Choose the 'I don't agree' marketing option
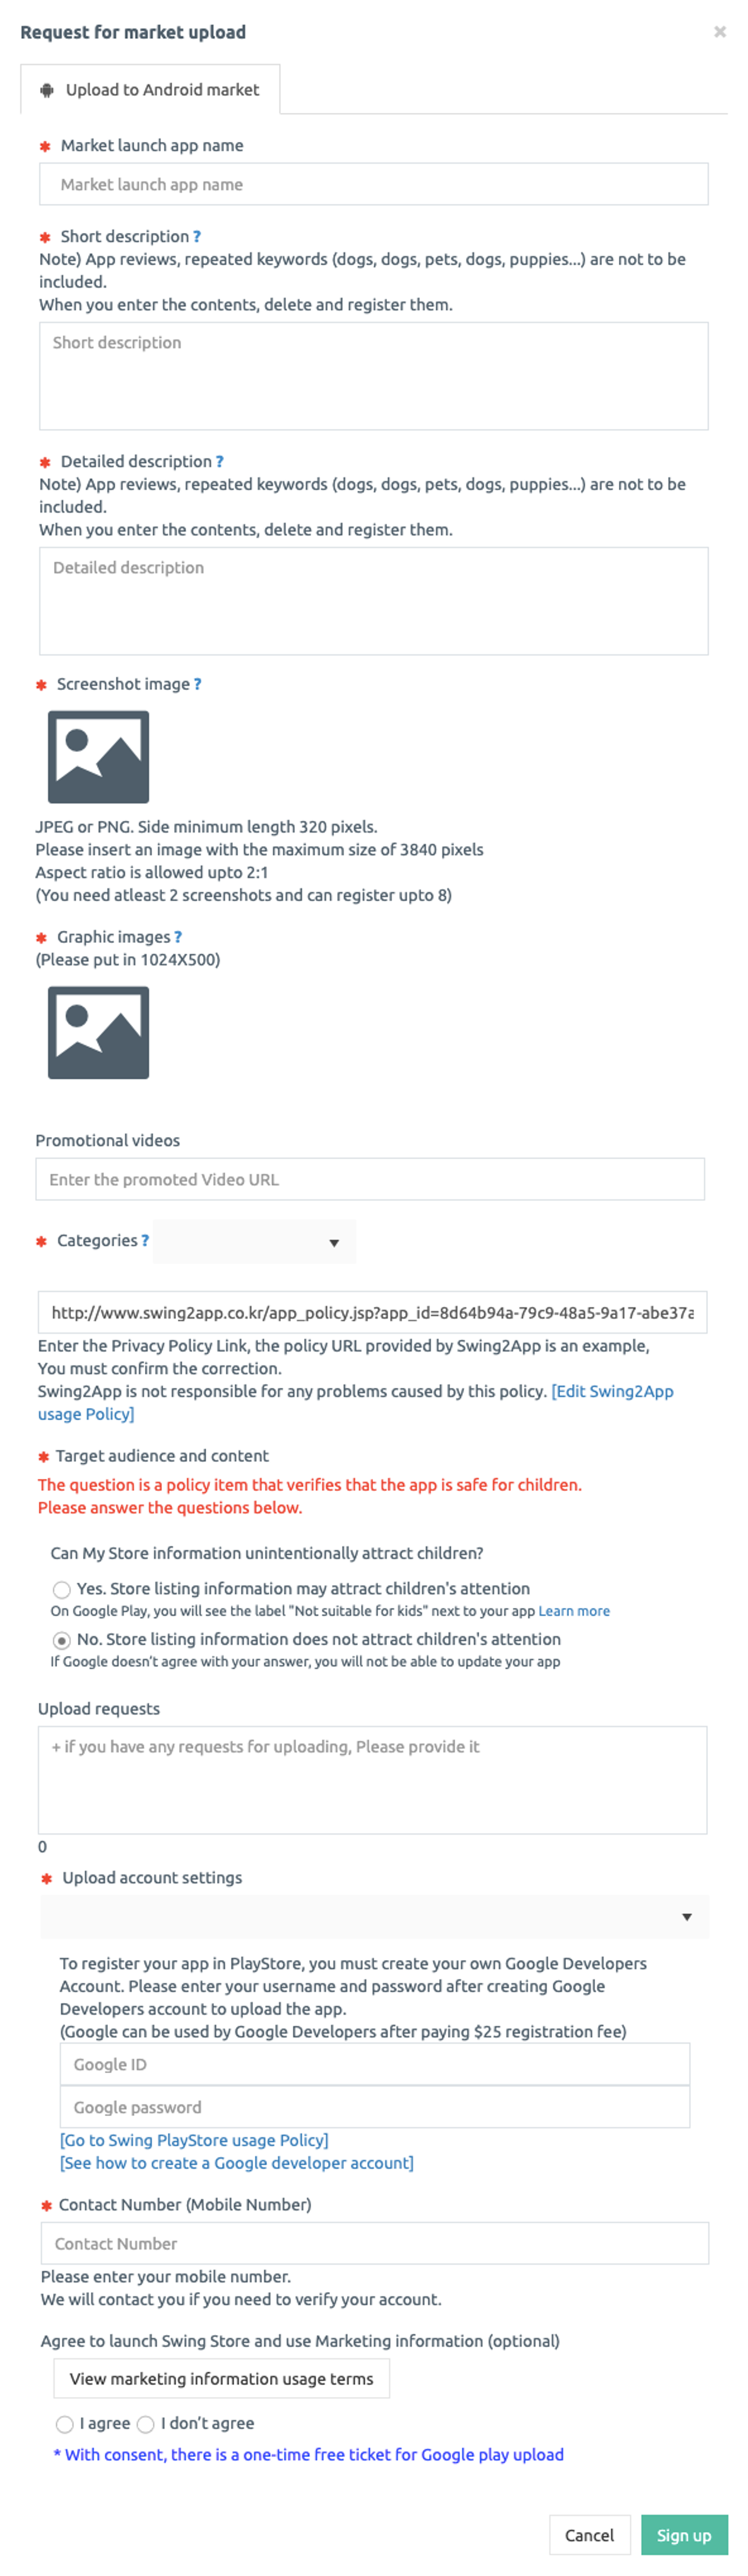 tap(146, 2423)
